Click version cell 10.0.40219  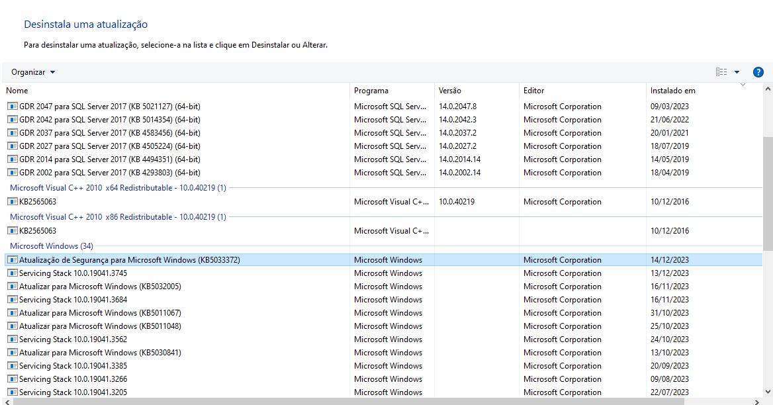pyautogui.click(x=457, y=202)
